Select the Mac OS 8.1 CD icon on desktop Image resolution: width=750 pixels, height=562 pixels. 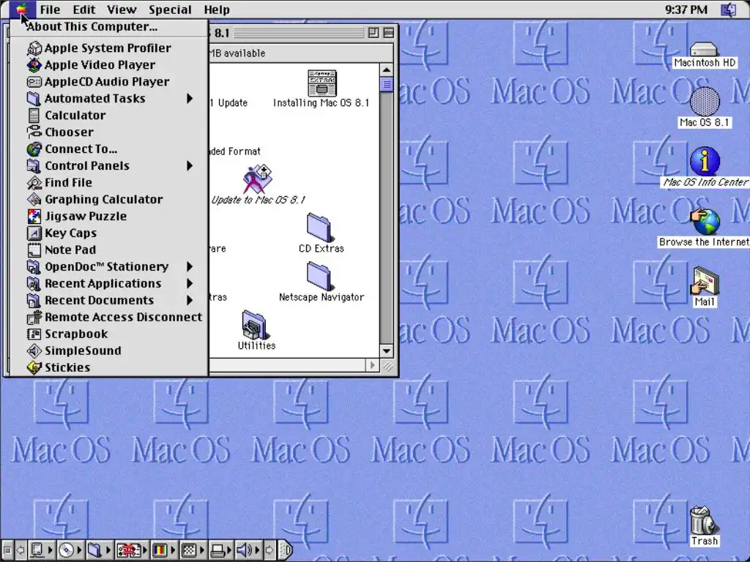(x=705, y=101)
